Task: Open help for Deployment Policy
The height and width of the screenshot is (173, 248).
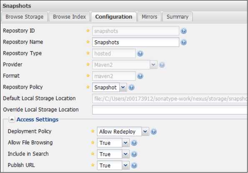Action: [153, 131]
